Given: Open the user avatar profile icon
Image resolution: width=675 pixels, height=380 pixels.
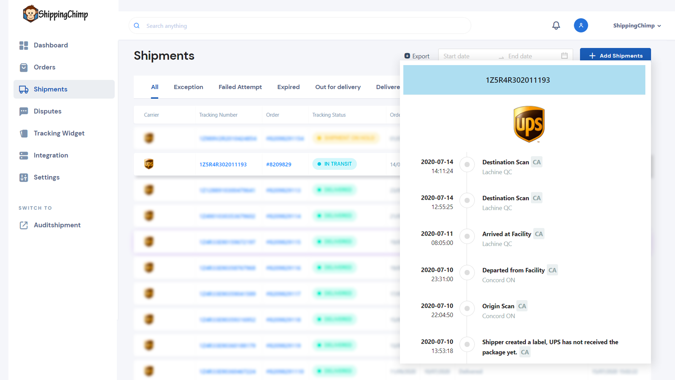Looking at the screenshot, I should pyautogui.click(x=581, y=25).
